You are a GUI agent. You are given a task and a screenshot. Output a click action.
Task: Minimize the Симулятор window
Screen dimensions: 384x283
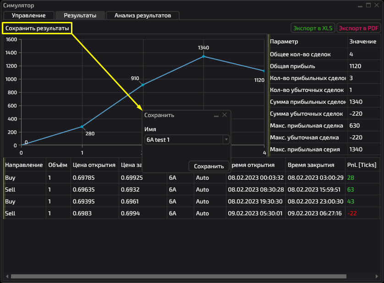(360, 5)
